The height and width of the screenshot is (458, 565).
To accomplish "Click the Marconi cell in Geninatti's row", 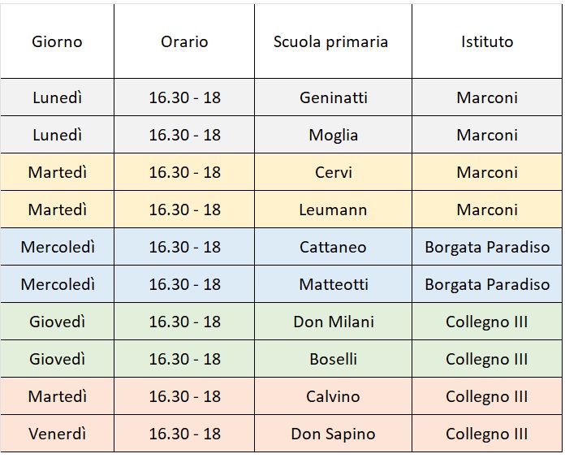I will (x=487, y=97).
